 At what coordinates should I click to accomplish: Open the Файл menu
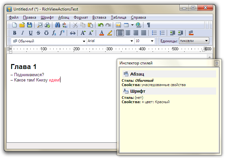coord(13,17)
